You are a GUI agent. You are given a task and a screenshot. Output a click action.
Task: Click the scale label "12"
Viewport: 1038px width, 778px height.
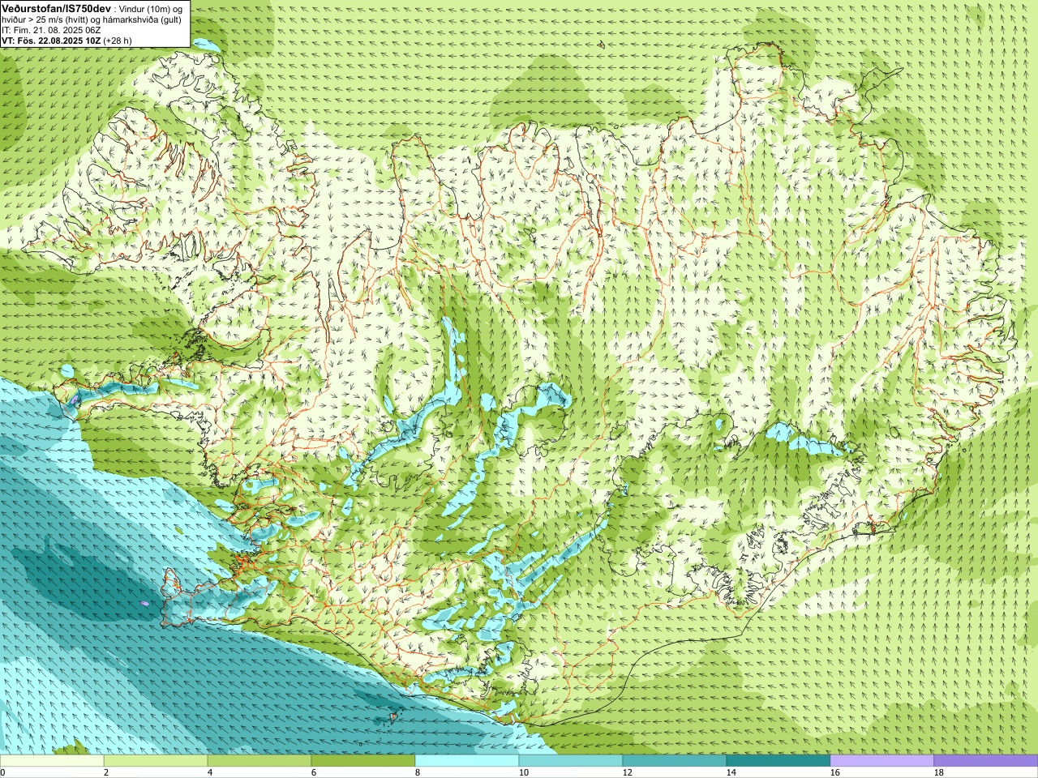tap(628, 772)
